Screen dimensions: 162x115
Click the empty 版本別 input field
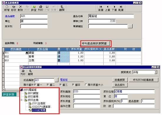pyautogui.click(x=34, y=26)
